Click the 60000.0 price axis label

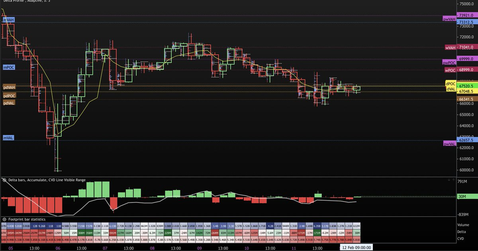[x=466, y=170]
